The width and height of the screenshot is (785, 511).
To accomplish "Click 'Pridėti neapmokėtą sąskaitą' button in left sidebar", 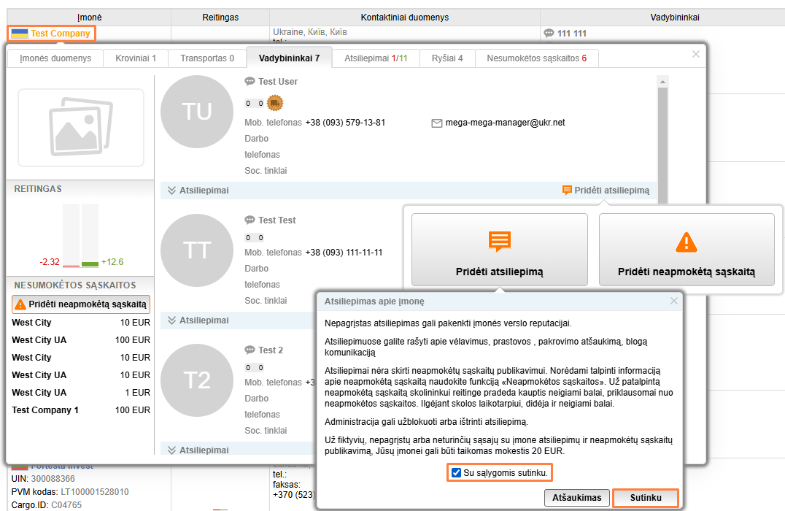I will [x=82, y=304].
